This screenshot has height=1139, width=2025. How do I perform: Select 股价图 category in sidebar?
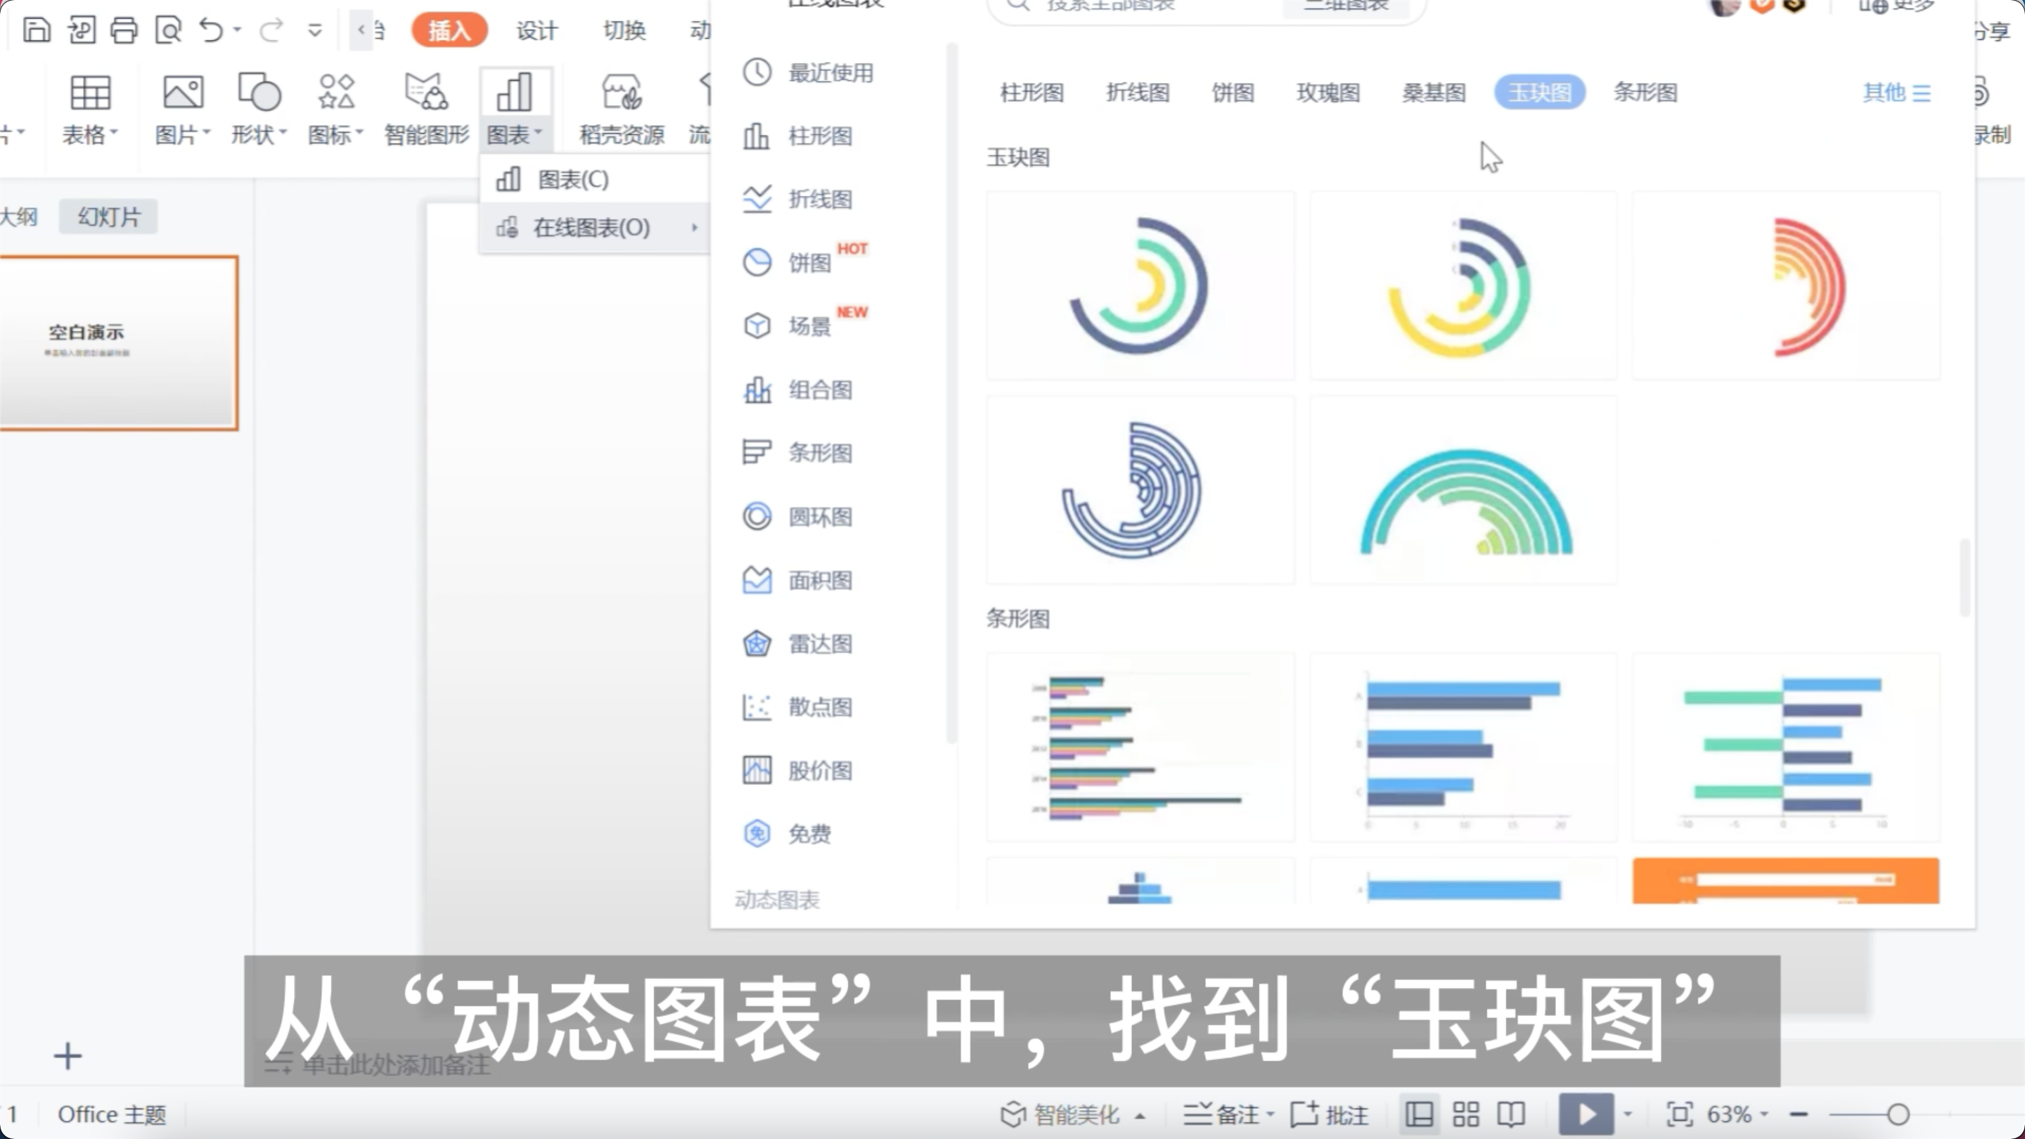click(798, 771)
